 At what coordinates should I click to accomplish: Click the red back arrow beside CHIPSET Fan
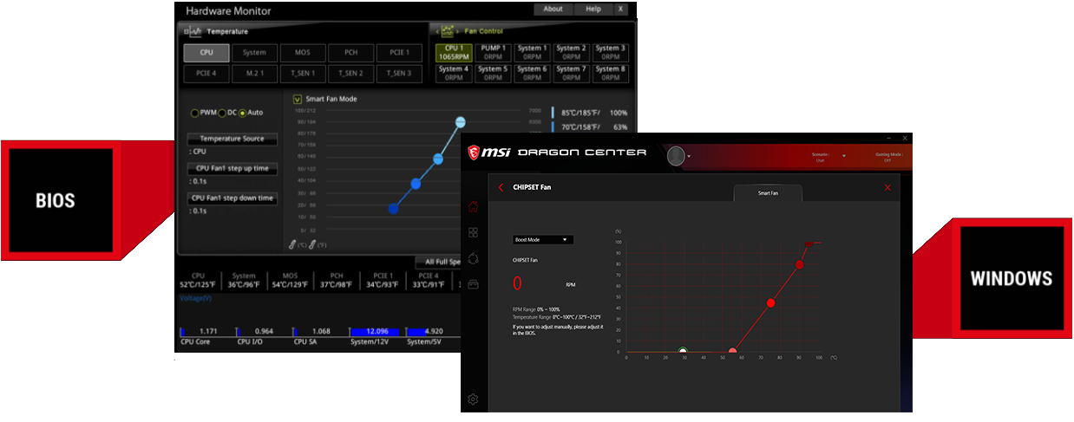click(x=501, y=187)
